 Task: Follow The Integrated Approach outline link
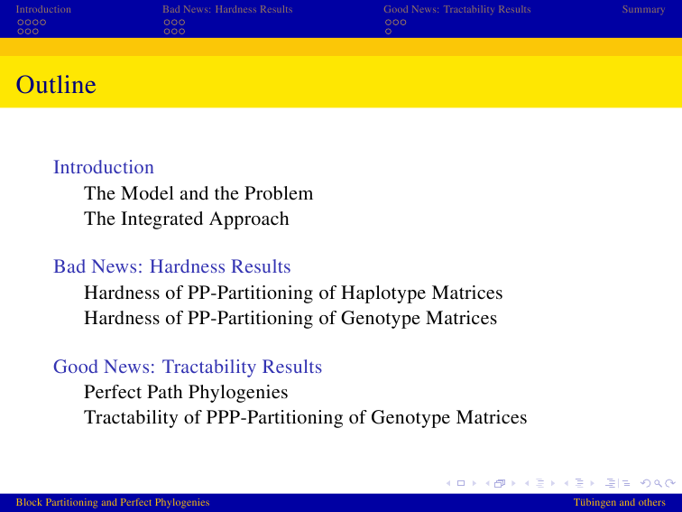[186, 219]
